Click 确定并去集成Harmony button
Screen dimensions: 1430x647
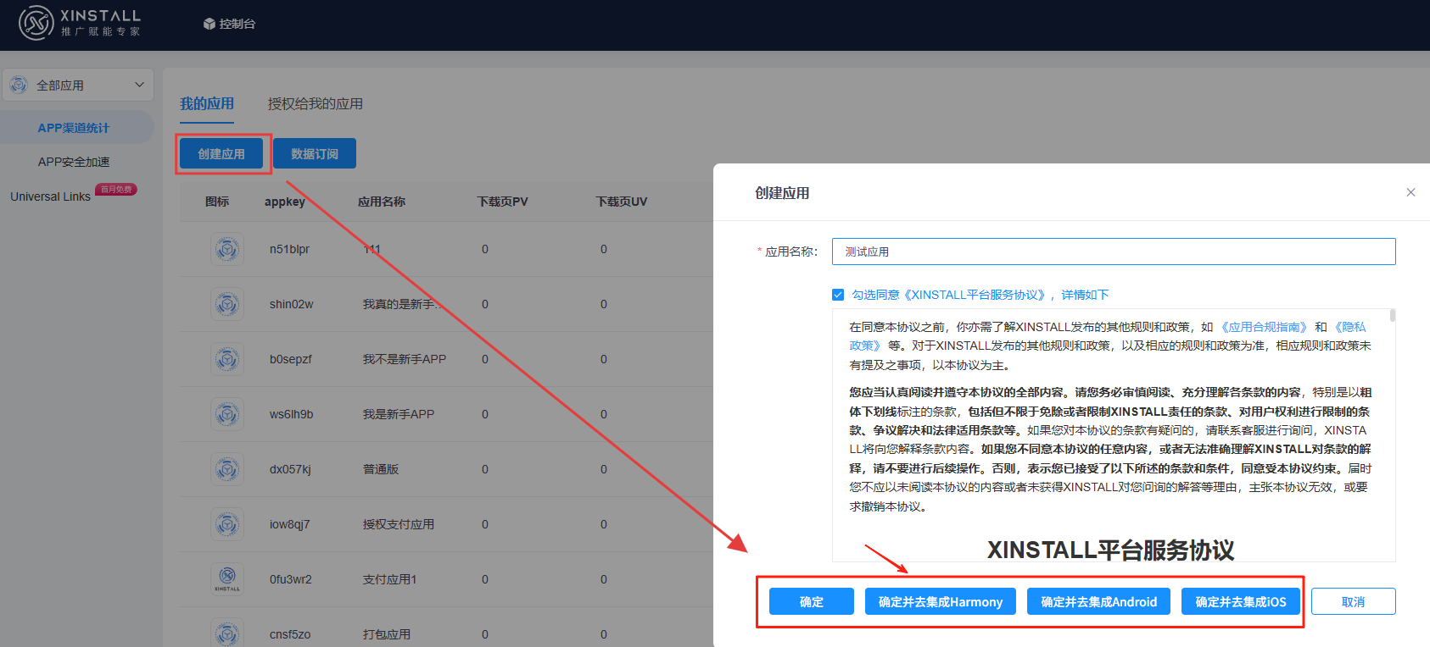[x=941, y=601]
